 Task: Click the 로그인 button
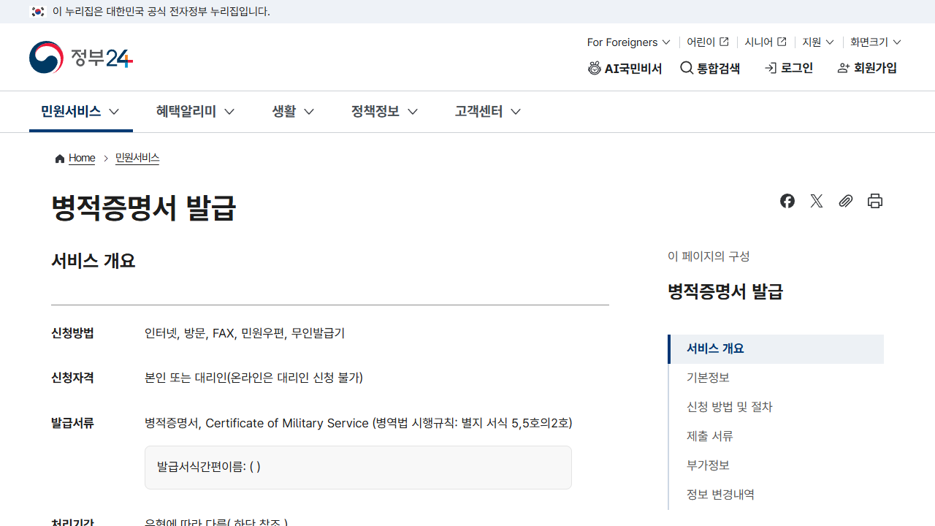coord(789,69)
